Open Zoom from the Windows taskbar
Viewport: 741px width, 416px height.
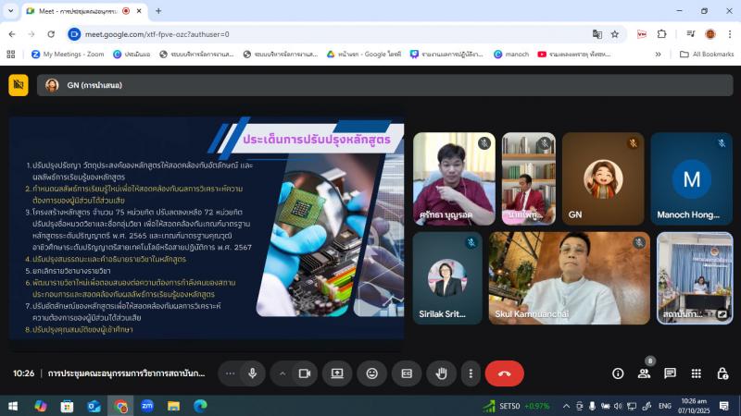coord(146,406)
